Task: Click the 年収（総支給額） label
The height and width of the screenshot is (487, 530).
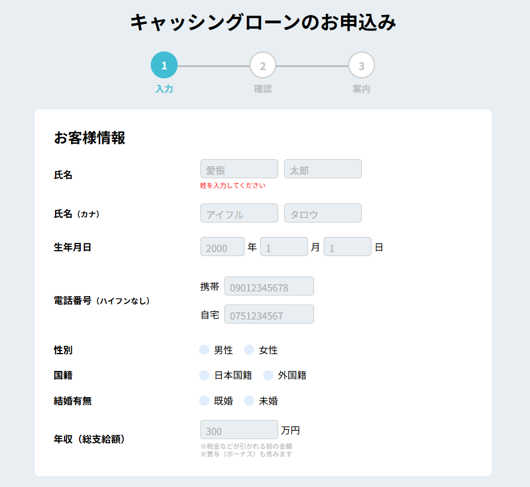Action: [90, 439]
